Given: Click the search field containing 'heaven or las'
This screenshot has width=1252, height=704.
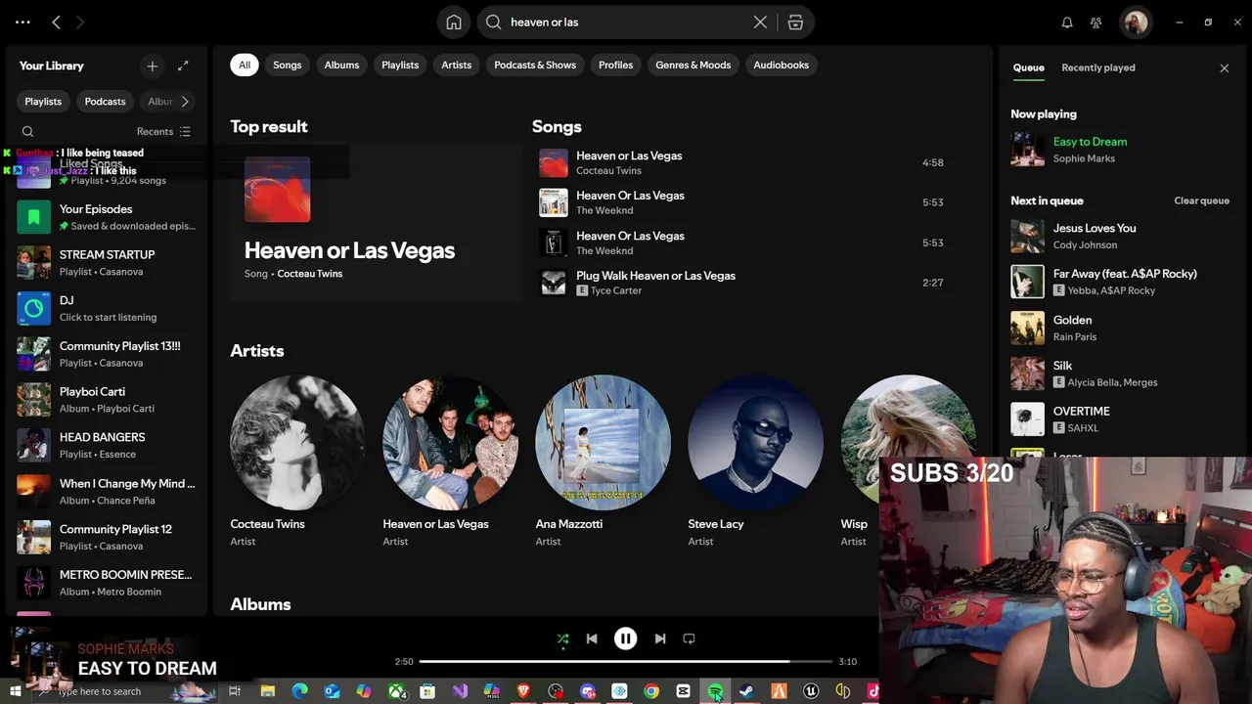Looking at the screenshot, I should tap(626, 22).
